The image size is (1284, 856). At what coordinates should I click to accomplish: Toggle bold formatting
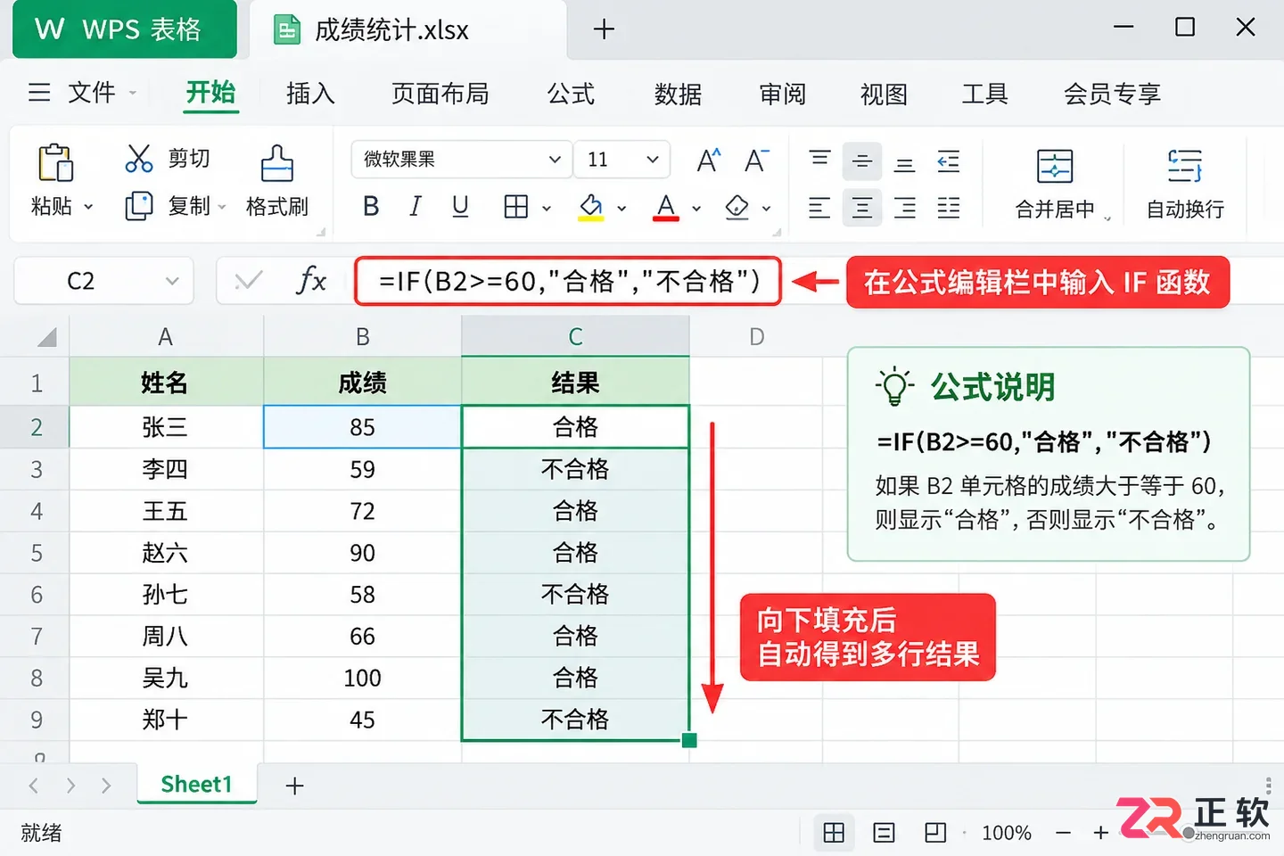(x=372, y=207)
